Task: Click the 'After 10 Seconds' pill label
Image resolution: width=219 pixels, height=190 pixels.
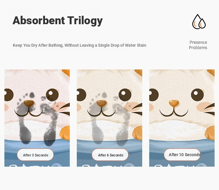Action: [x=182, y=155]
